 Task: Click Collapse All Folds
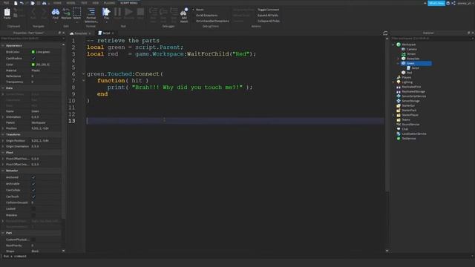click(x=269, y=22)
